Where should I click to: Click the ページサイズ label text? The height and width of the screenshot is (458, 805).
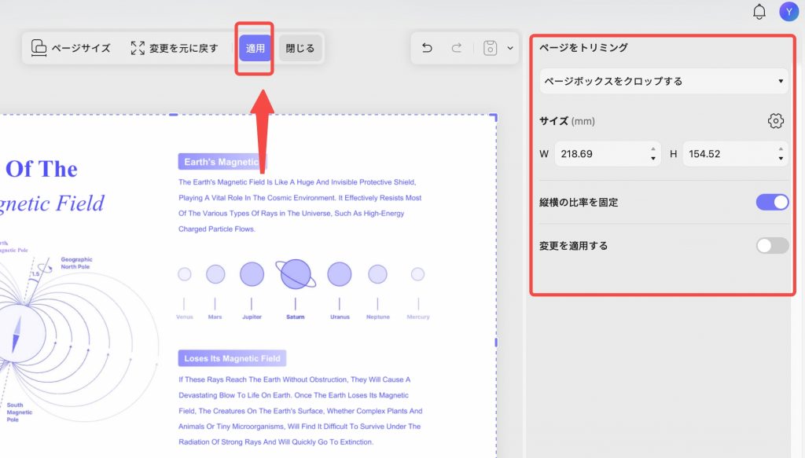[x=81, y=48]
